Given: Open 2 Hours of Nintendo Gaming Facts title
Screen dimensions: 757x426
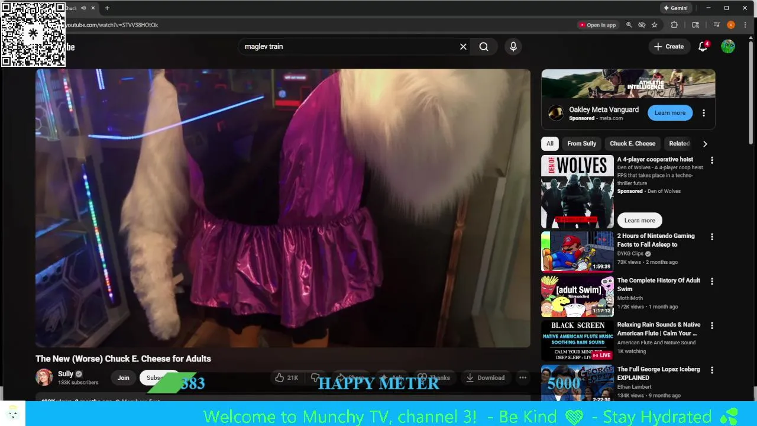Looking at the screenshot, I should [x=656, y=240].
